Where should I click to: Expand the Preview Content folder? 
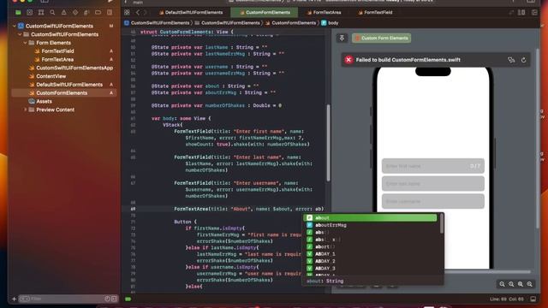point(25,110)
